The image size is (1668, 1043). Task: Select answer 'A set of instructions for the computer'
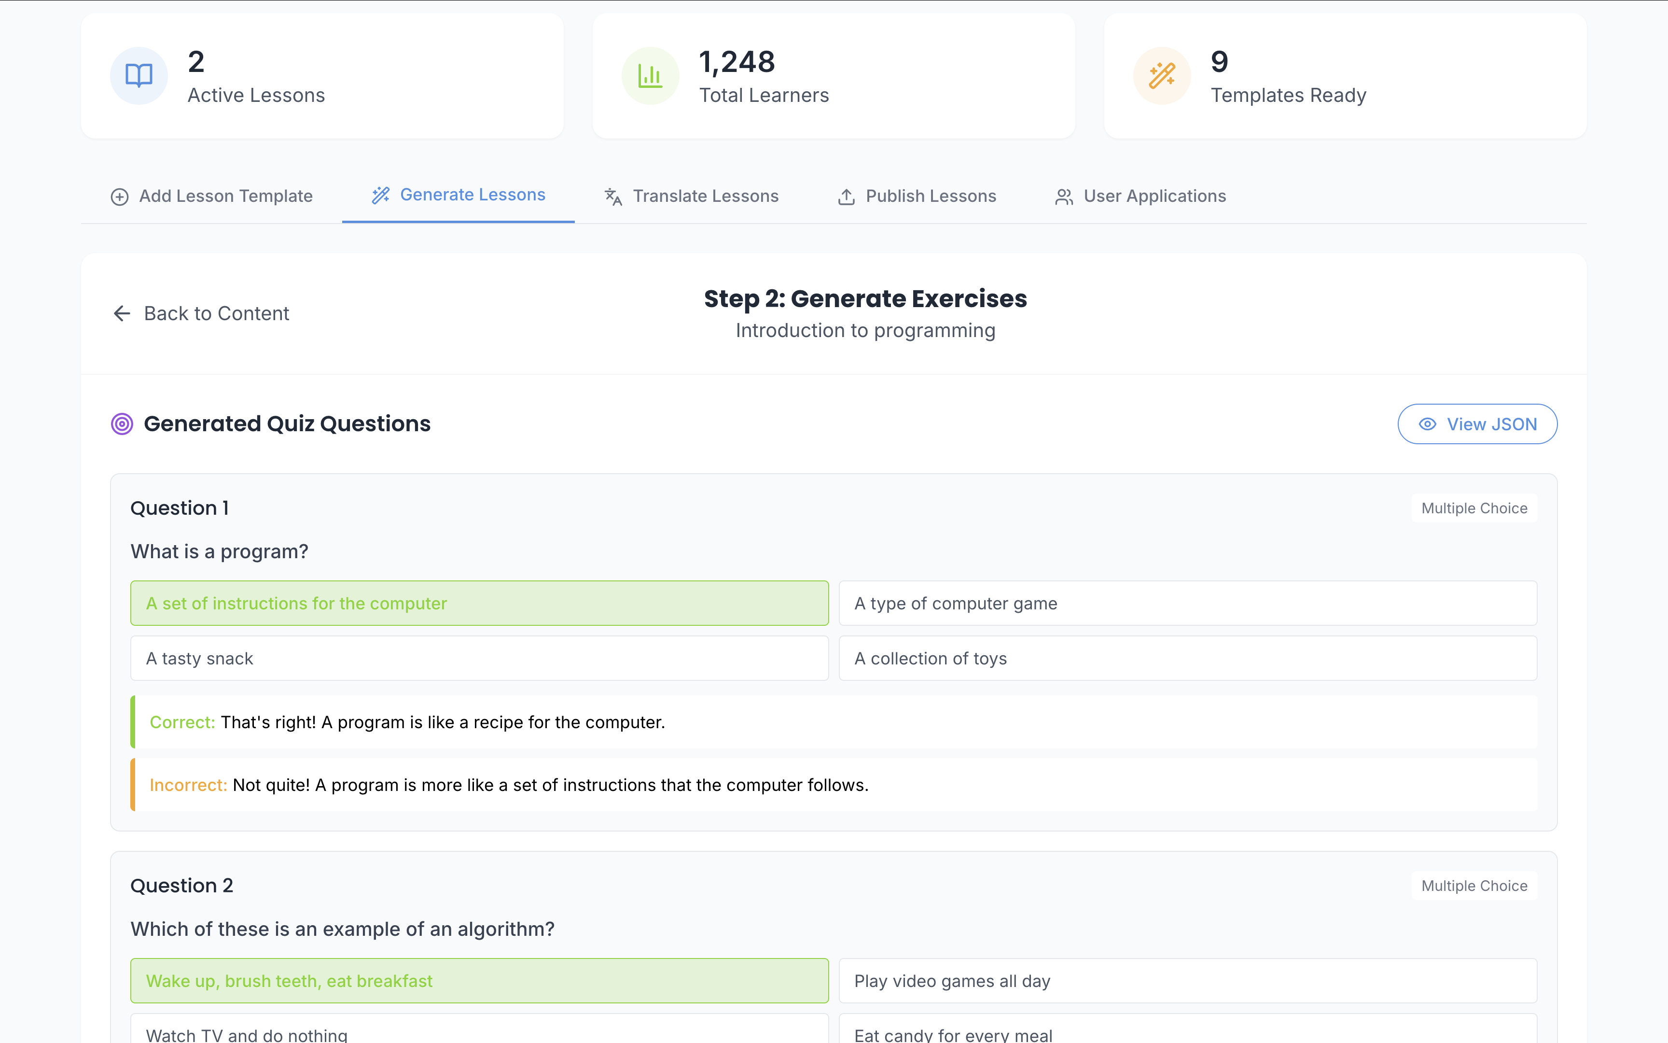click(x=479, y=604)
